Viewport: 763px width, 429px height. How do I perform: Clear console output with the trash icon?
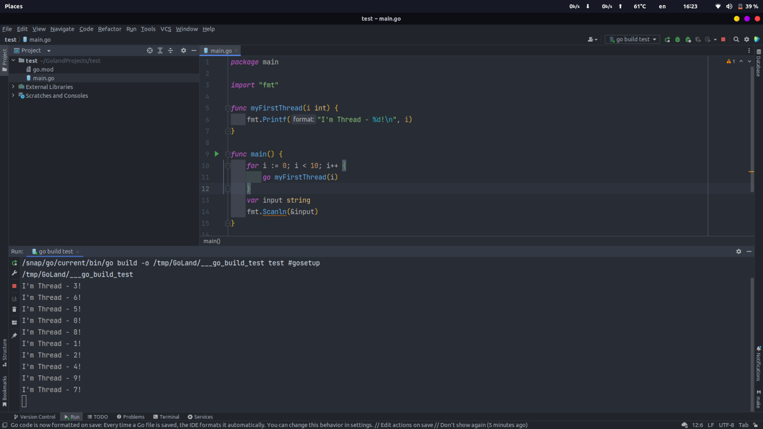pos(14,309)
